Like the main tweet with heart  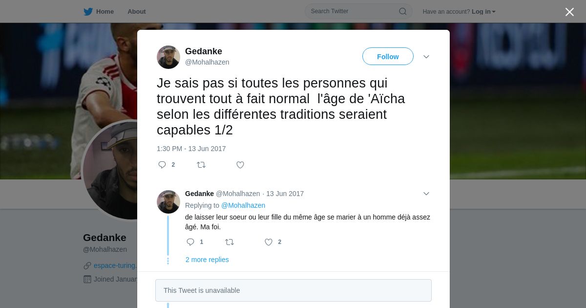240,165
